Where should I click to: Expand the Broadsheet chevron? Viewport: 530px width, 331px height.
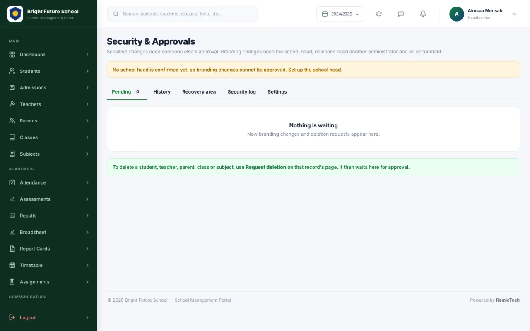pos(87,232)
